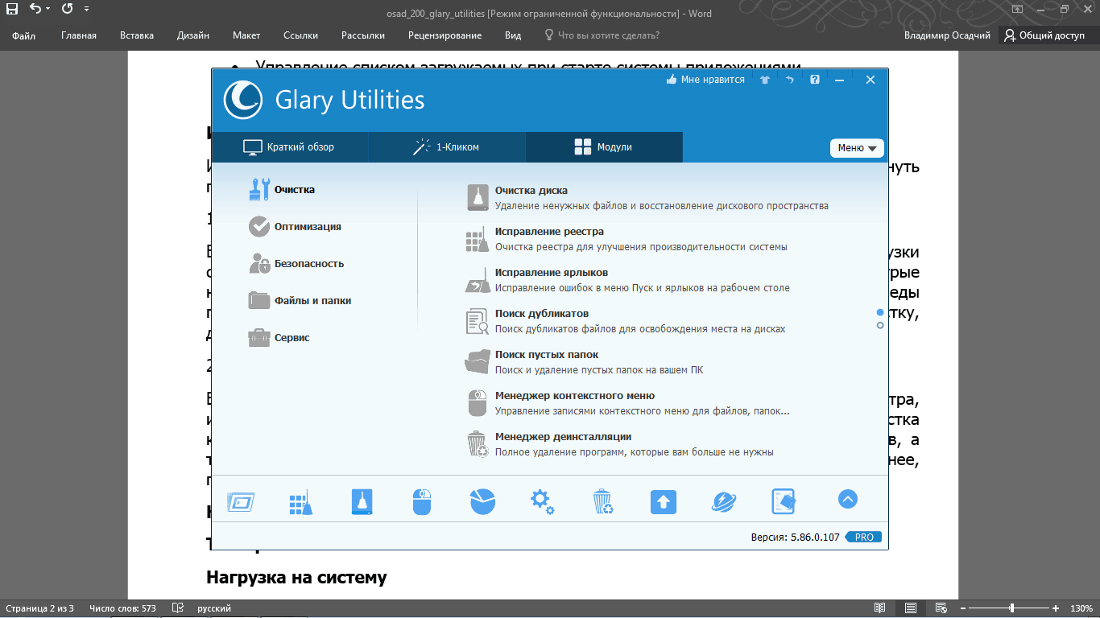Open ribbon display options icon
This screenshot has width=1100, height=618.
(1018, 10)
